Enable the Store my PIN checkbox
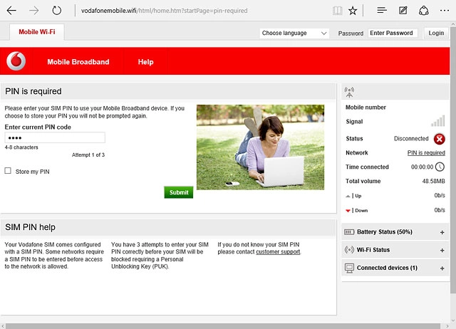The height and width of the screenshot is (329, 456). point(8,171)
